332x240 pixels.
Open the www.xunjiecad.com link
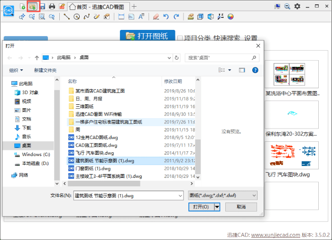click(276, 235)
